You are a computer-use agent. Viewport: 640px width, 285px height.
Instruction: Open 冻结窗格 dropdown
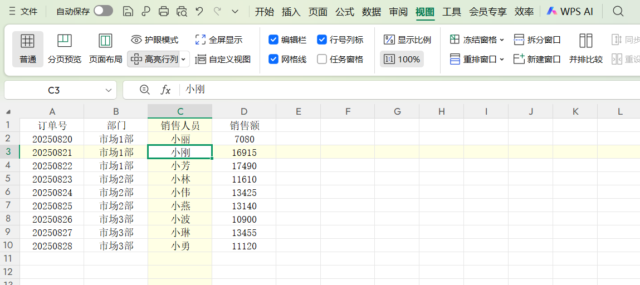pos(477,40)
